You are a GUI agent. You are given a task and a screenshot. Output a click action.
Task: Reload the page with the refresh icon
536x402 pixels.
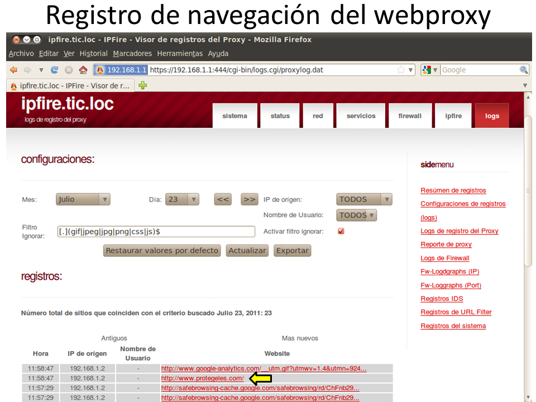tap(54, 70)
